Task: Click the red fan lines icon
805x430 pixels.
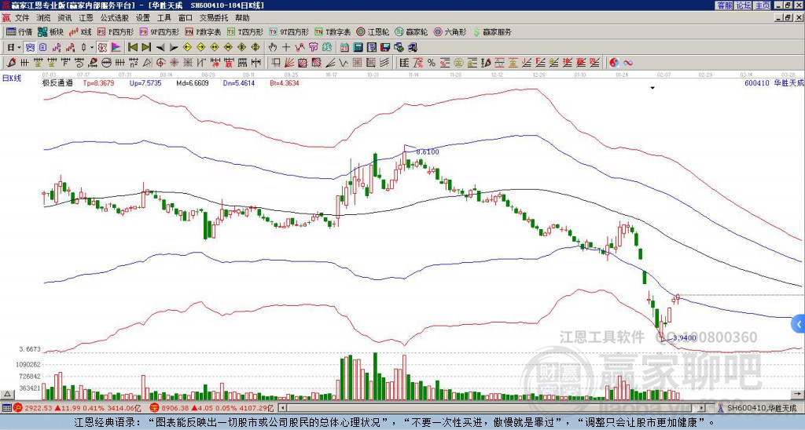Action: click(289, 63)
